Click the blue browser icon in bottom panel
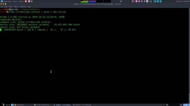 click(x=12, y=105)
